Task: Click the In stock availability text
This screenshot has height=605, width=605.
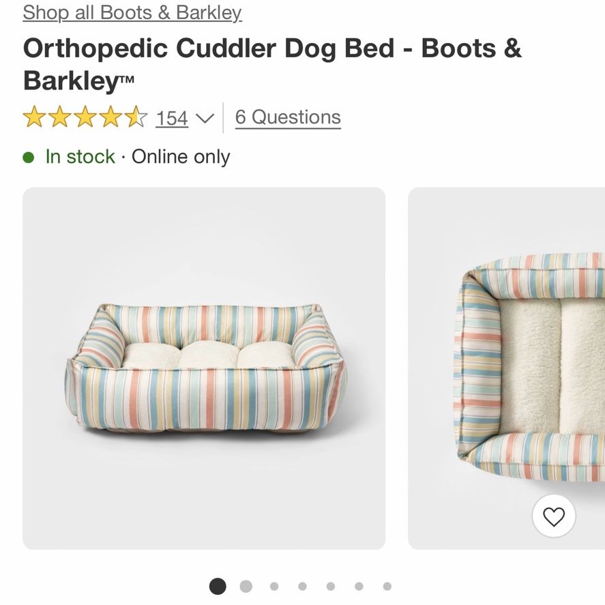Action: pyautogui.click(x=80, y=157)
